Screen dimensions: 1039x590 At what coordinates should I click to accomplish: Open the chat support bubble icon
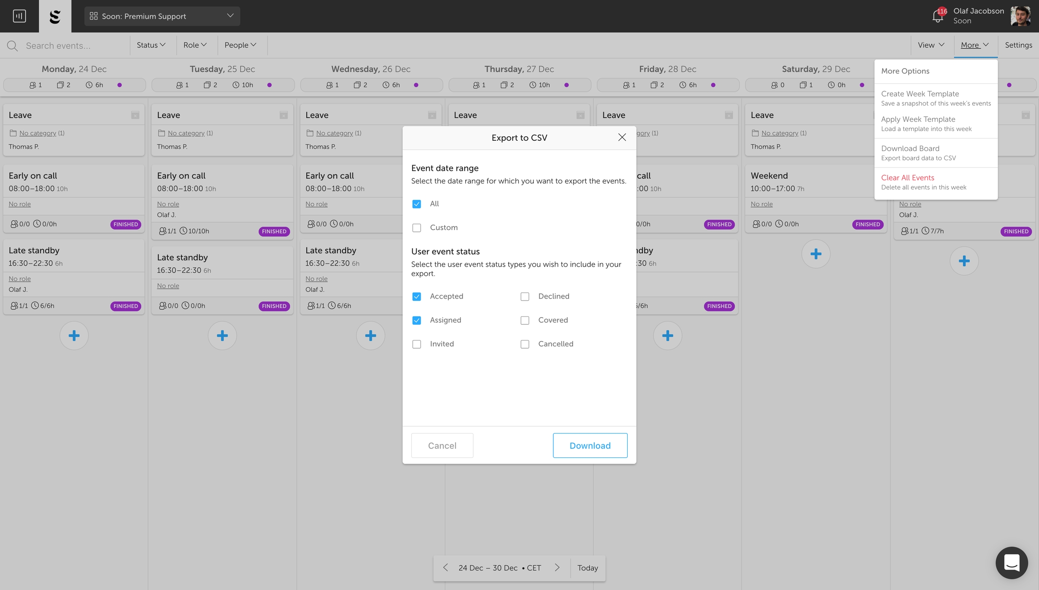tap(1011, 562)
